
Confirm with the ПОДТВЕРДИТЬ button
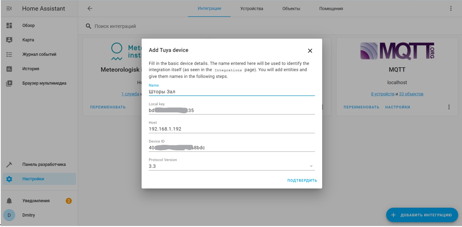click(302, 181)
